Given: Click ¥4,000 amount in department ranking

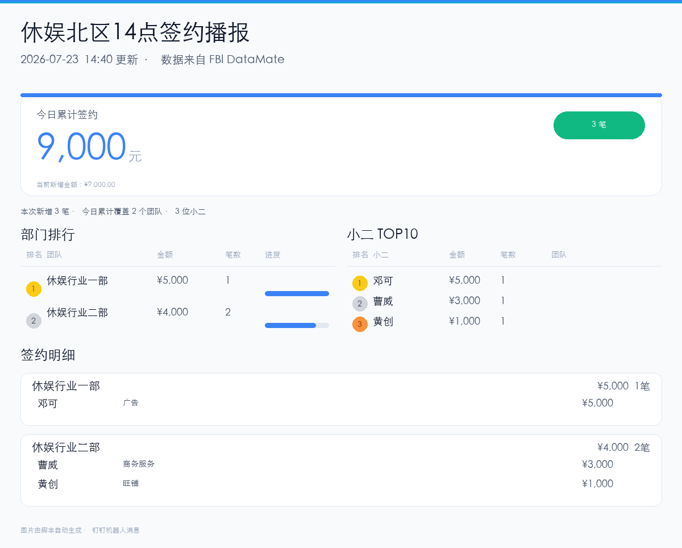Looking at the screenshot, I should tap(172, 312).
